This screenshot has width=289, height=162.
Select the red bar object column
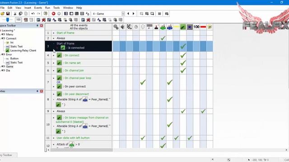click(203, 27)
